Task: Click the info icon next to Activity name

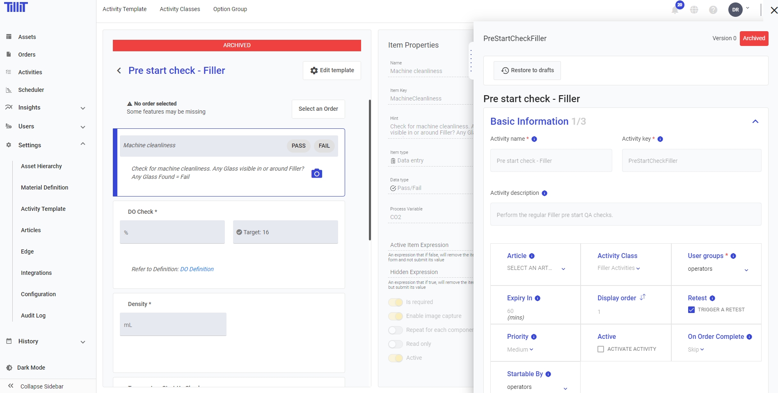Action: [534, 139]
